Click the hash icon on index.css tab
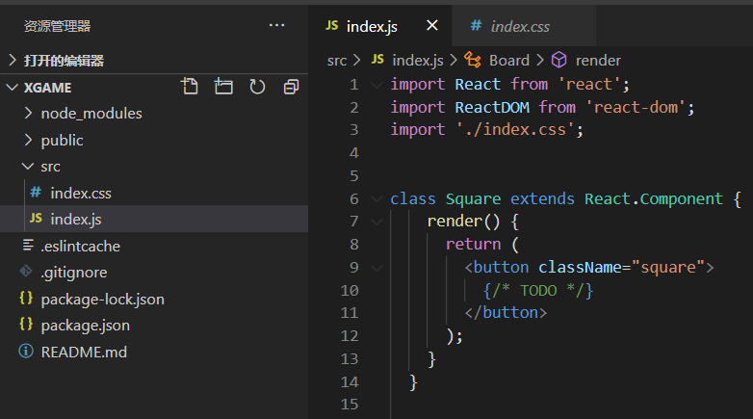This screenshot has width=753, height=419. coord(476,25)
